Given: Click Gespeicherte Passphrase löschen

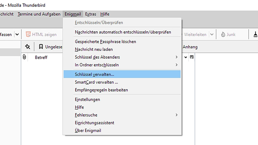Looking at the screenshot, I should coord(105,42).
